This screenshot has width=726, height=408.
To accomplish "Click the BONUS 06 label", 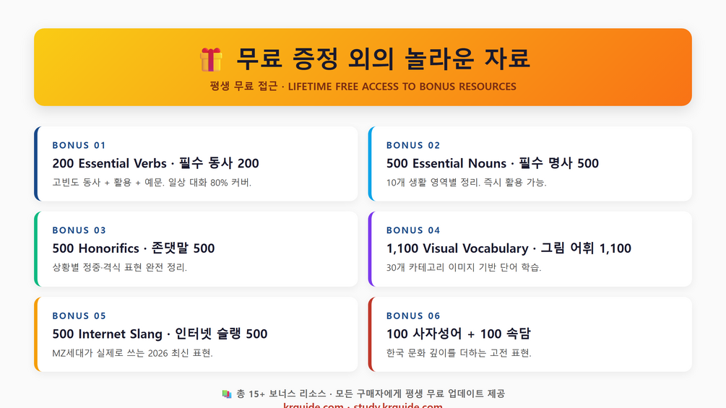I will tap(413, 316).
